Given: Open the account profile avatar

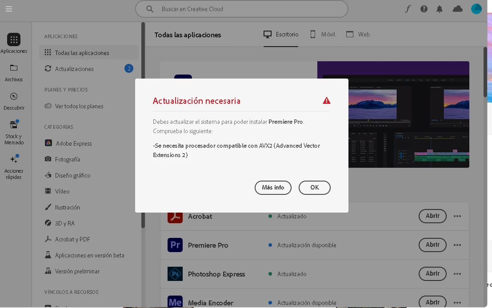Looking at the screenshot, I should (476, 9).
